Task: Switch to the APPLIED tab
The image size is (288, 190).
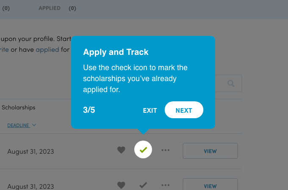Action: tap(50, 8)
